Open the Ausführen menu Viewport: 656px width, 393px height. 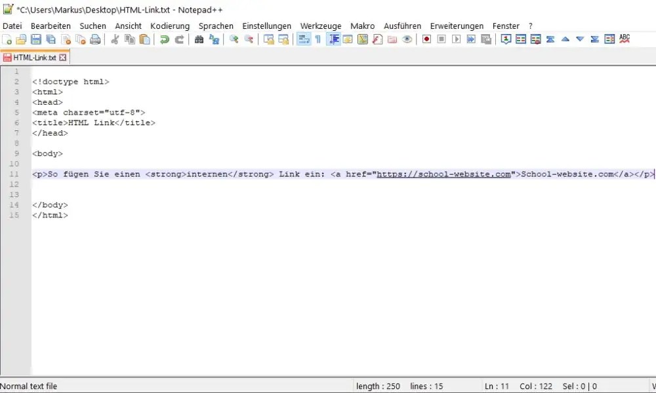403,26
